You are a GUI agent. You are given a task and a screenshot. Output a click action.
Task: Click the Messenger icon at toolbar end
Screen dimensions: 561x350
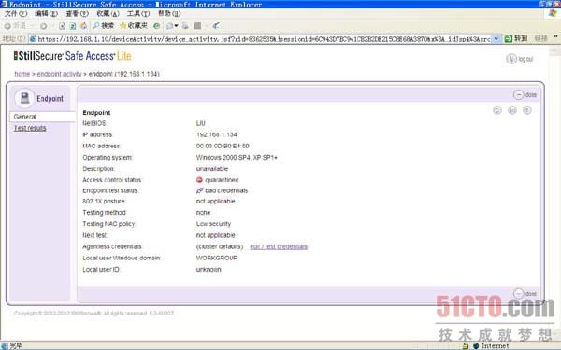tap(216, 26)
